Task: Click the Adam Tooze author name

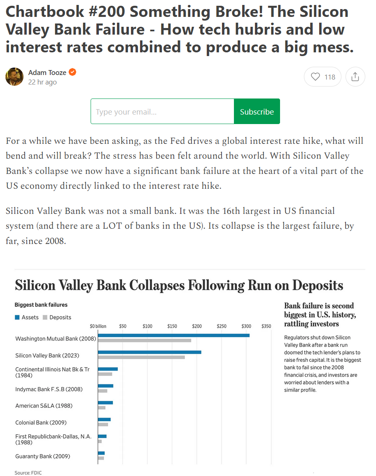Action: tap(48, 73)
